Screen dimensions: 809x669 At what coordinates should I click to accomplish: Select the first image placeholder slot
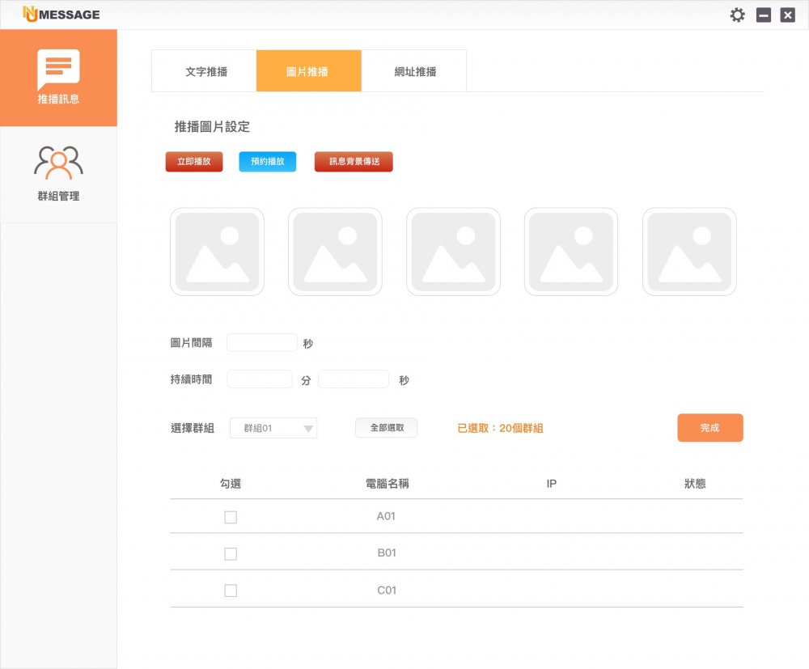217,252
